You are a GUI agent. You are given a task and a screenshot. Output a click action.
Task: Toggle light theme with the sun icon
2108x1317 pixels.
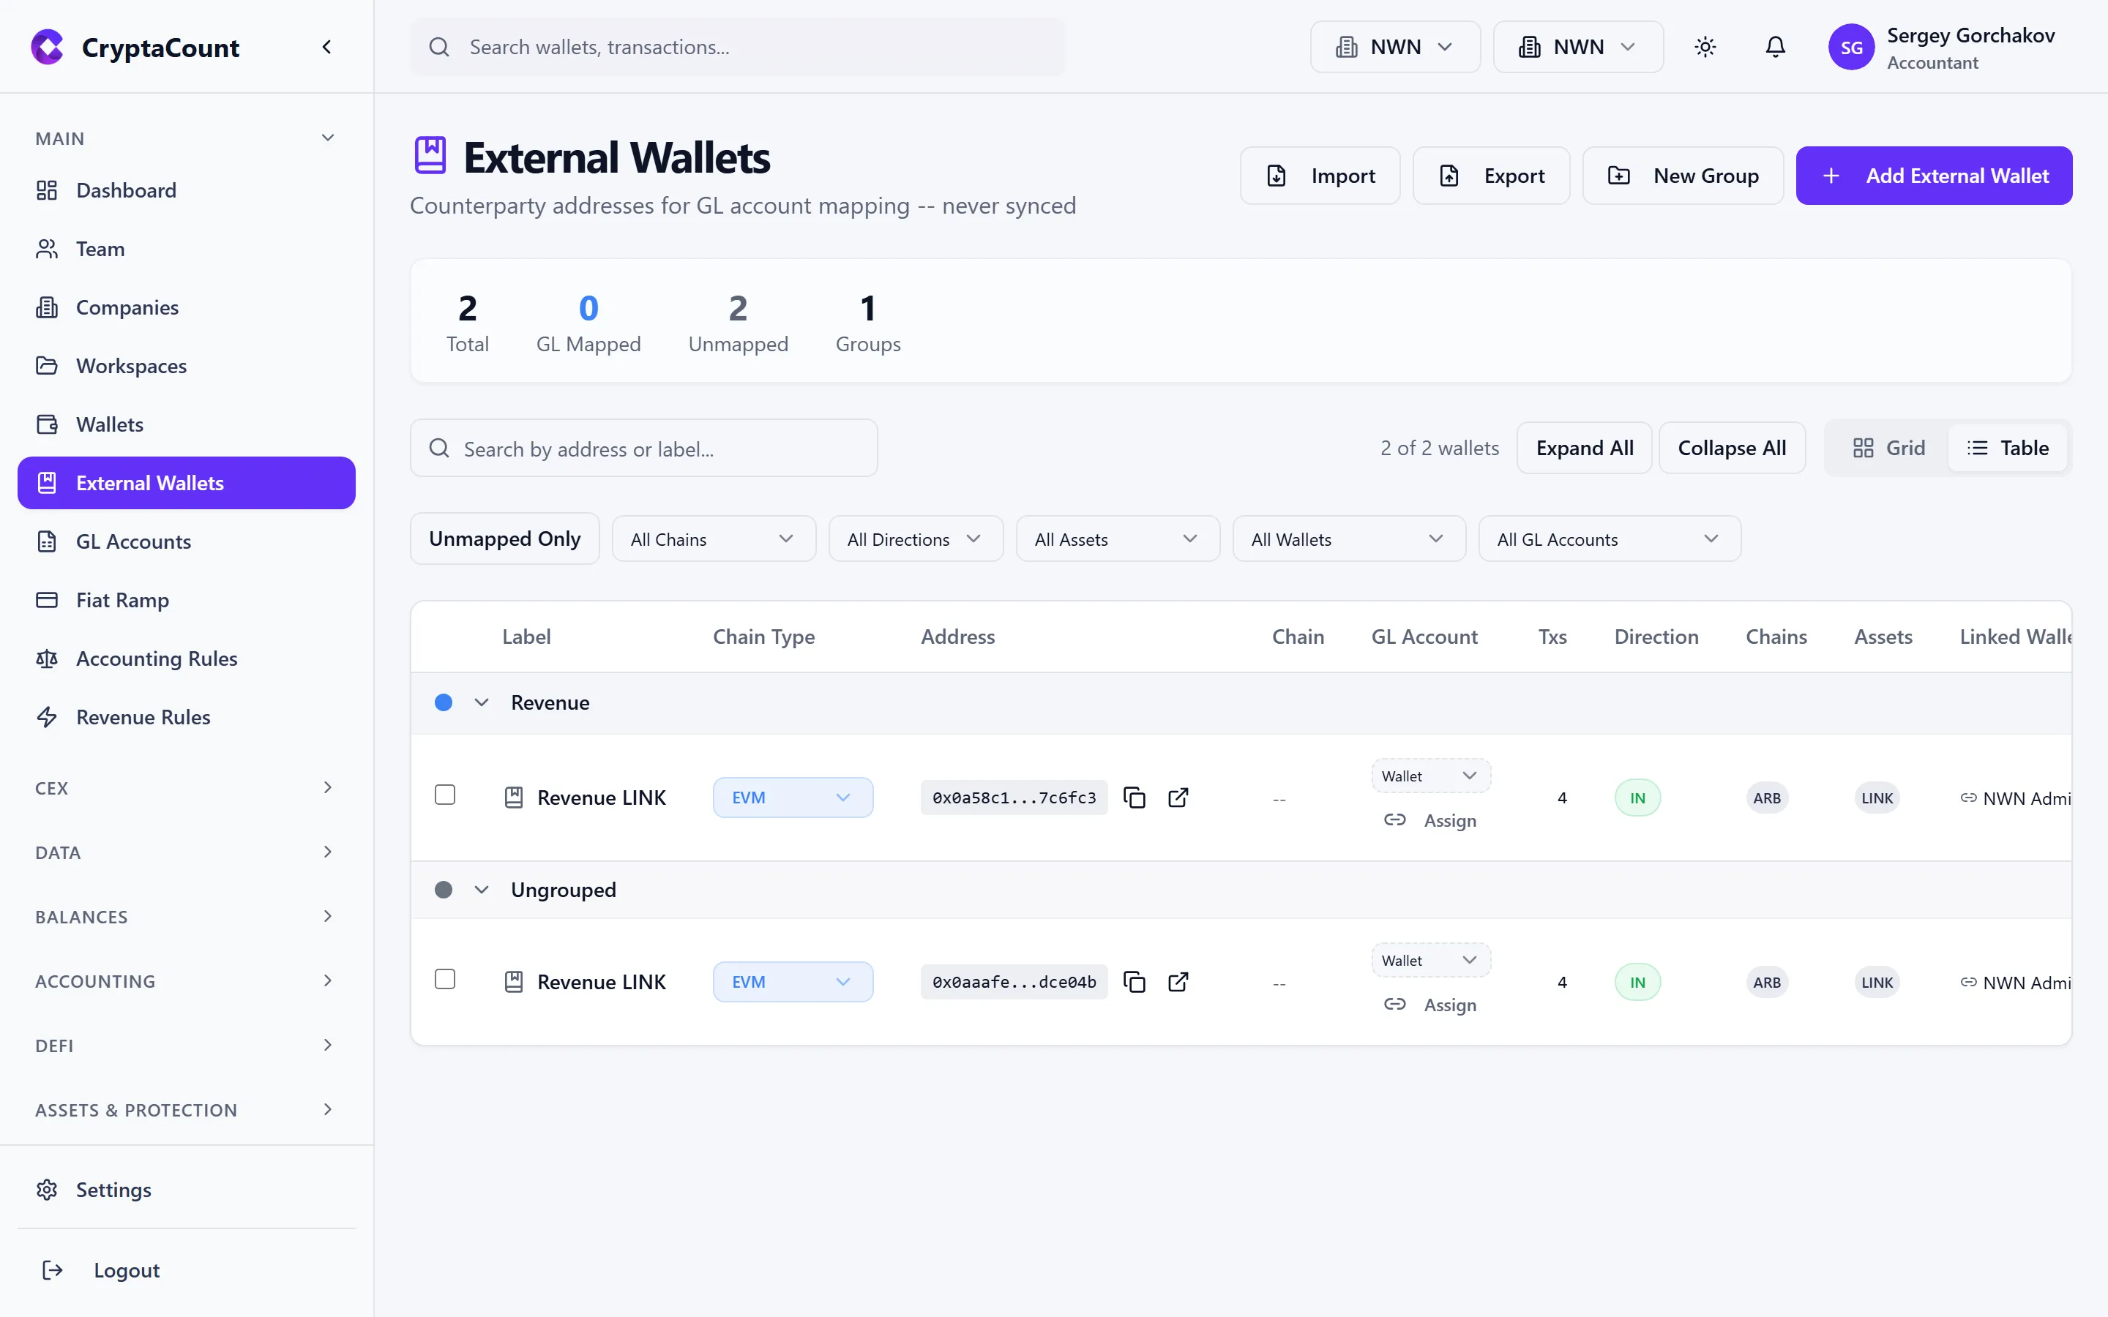click(x=1705, y=46)
